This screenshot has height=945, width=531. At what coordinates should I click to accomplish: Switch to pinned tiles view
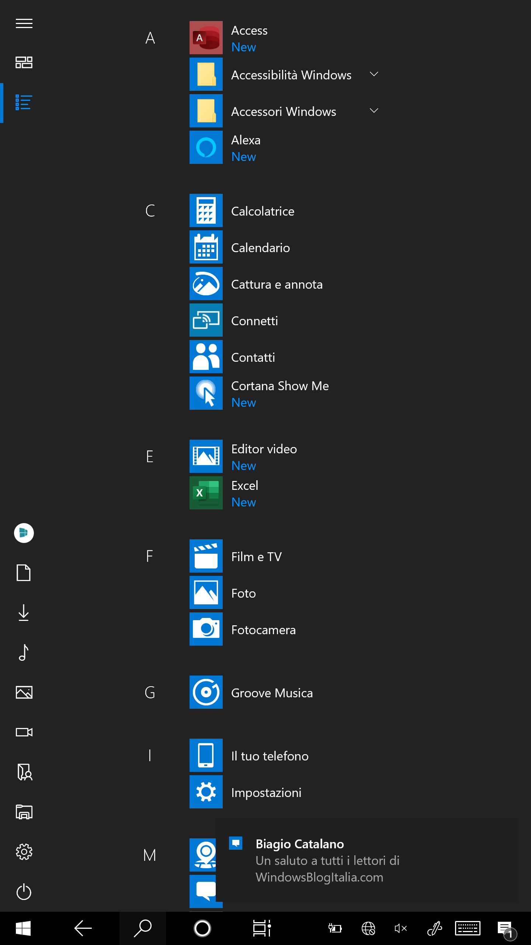(x=24, y=62)
